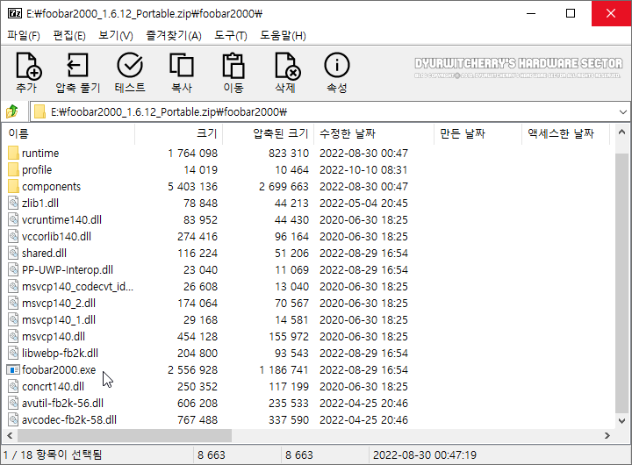Image resolution: width=632 pixels, height=465 pixels.
Task: Click the msvcp140.dll file icon
Action: pos(13,336)
